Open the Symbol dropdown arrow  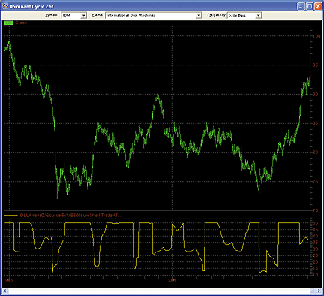click(83, 15)
